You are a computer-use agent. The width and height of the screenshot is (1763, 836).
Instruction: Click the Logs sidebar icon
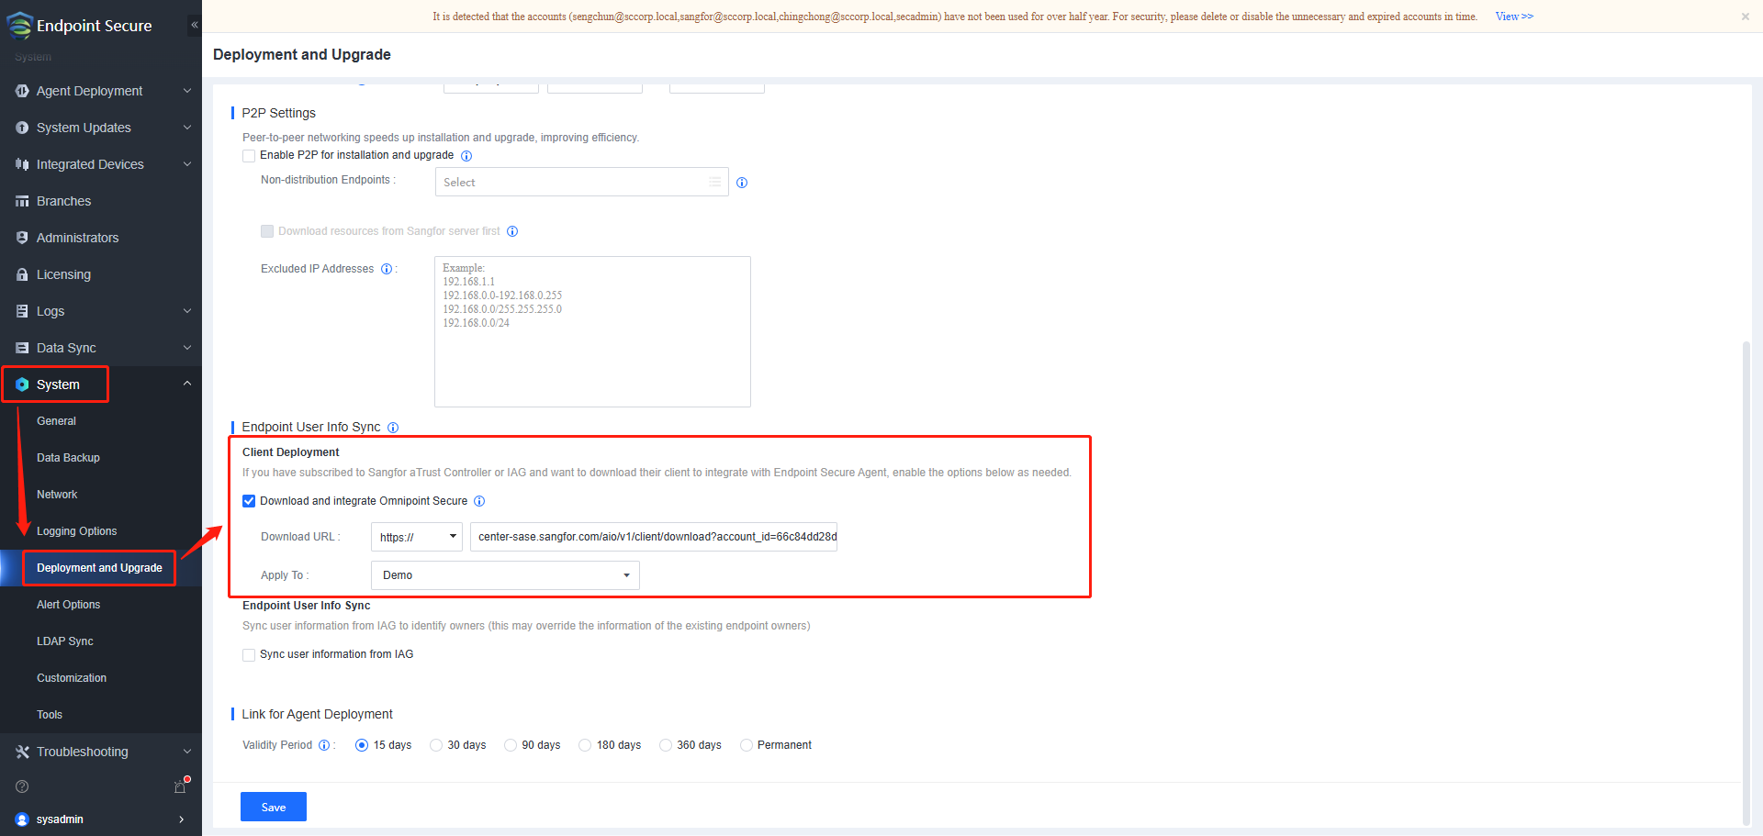tap(22, 311)
